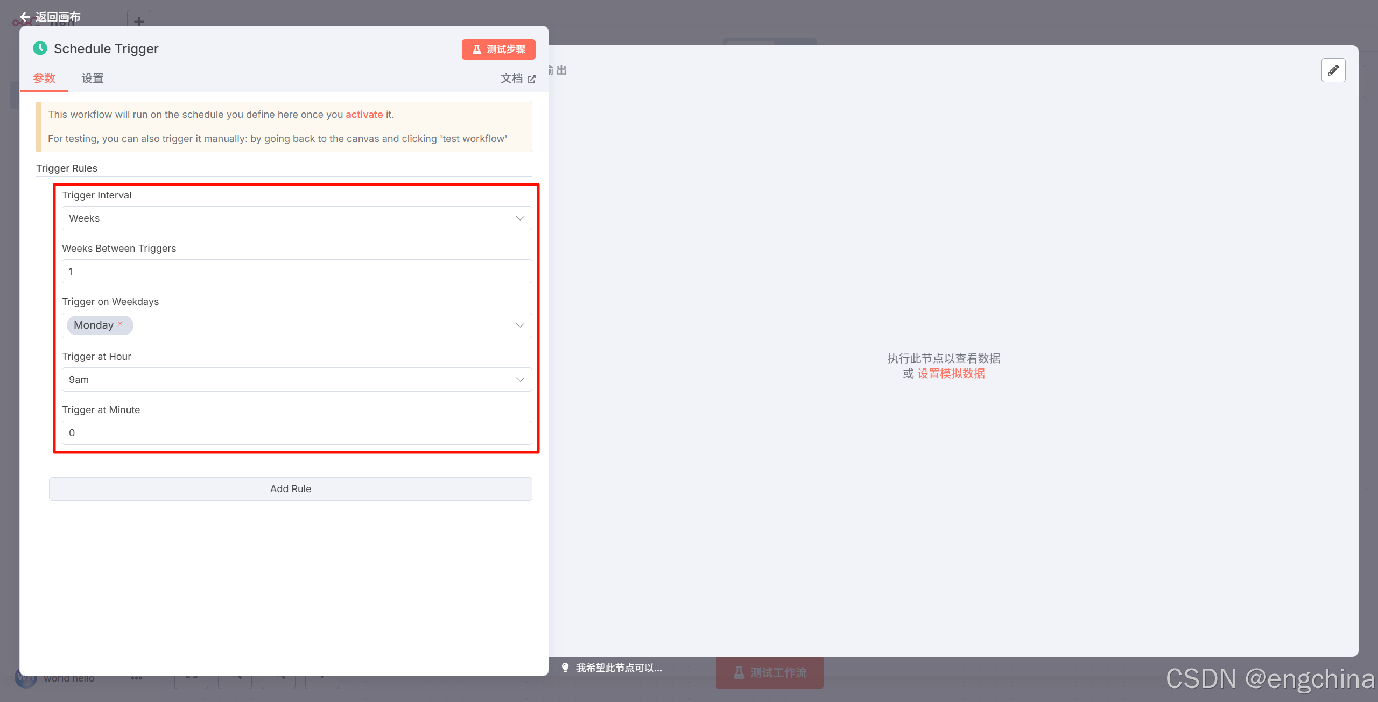This screenshot has height=702, width=1378.
Task: Open docs via external link icon
Action: point(531,79)
